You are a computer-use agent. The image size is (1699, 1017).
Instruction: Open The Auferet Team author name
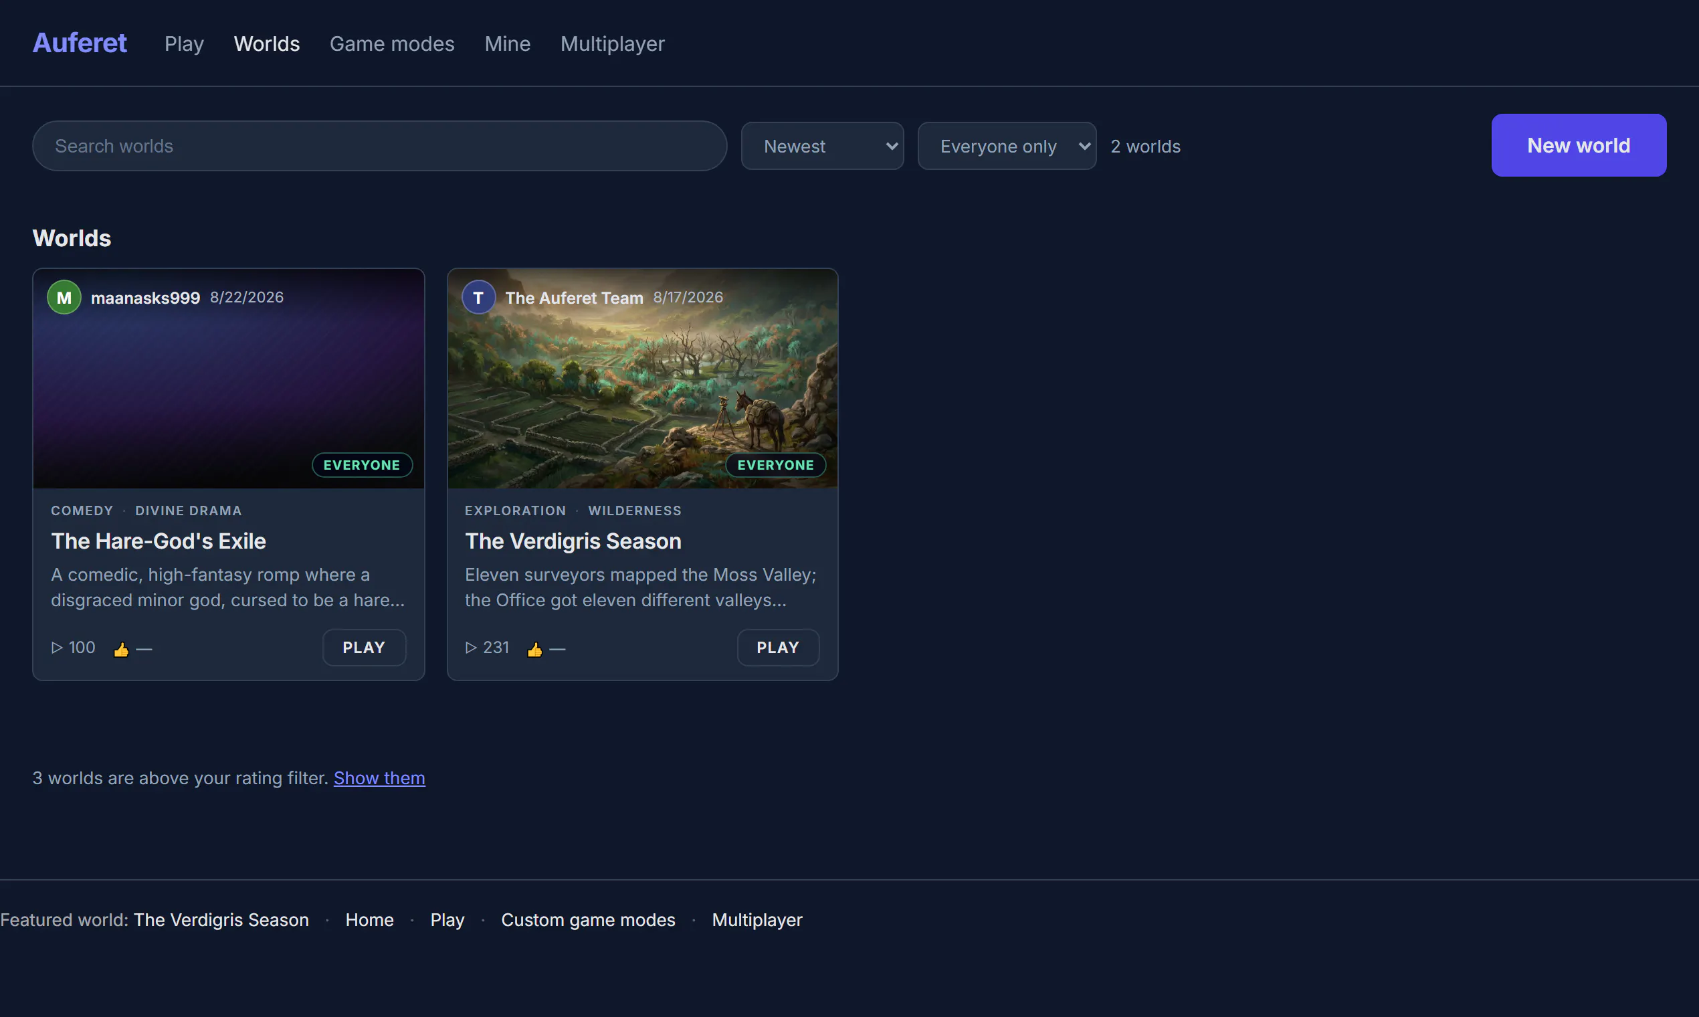574,298
